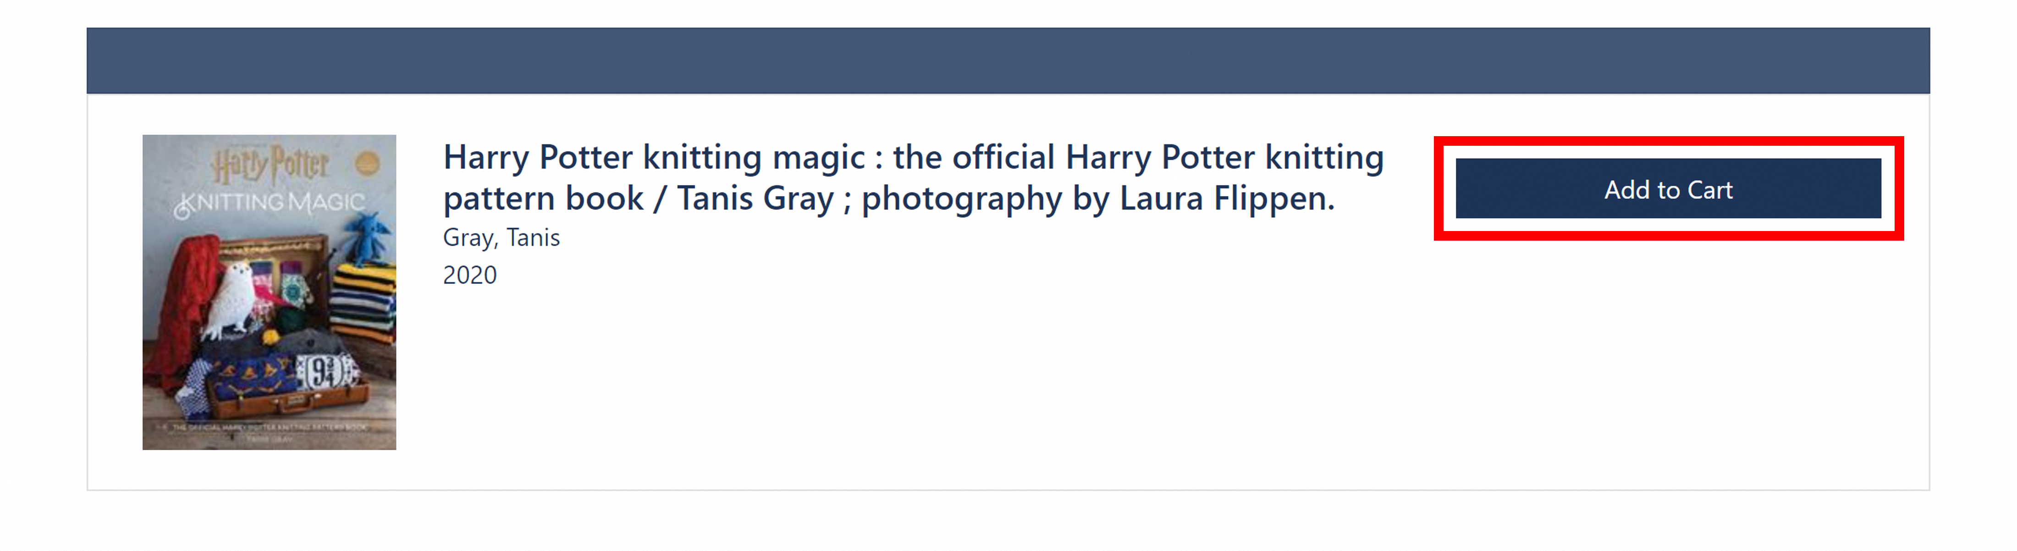Click the book cover thumbnail image

click(x=269, y=291)
